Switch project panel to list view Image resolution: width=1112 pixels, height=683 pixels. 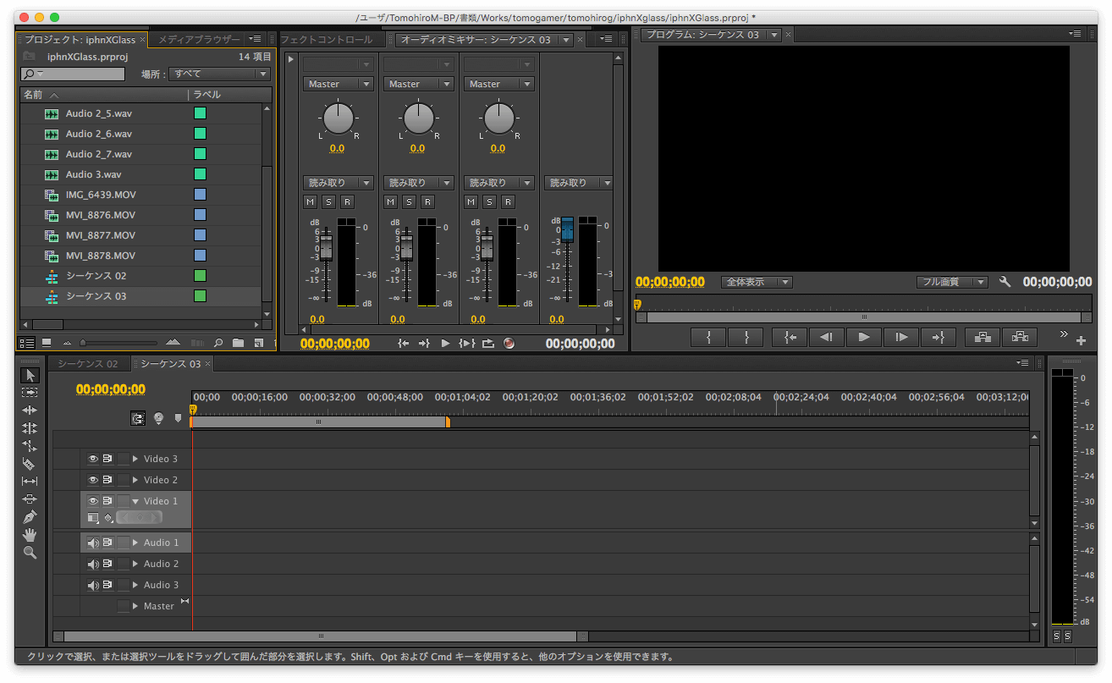pos(26,343)
